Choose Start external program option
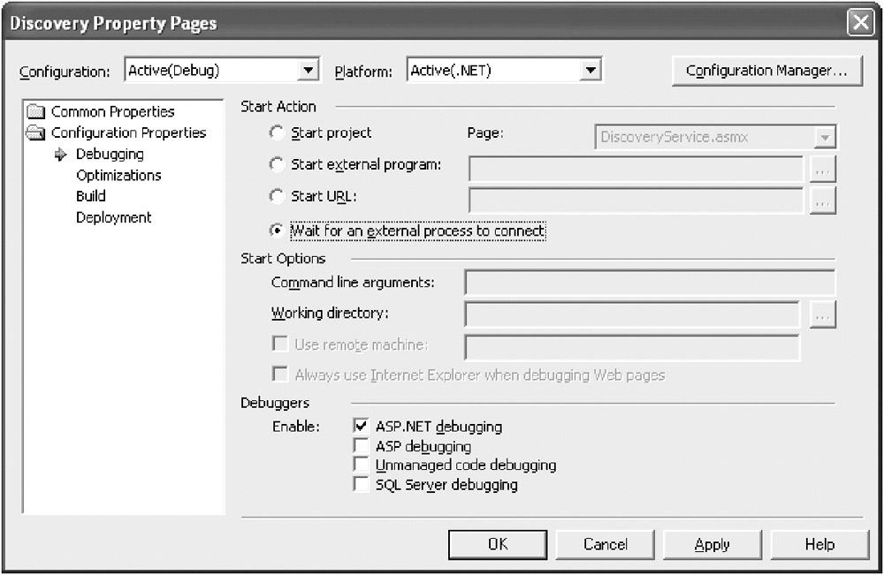Screen dimensions: 884x575 tap(278, 164)
